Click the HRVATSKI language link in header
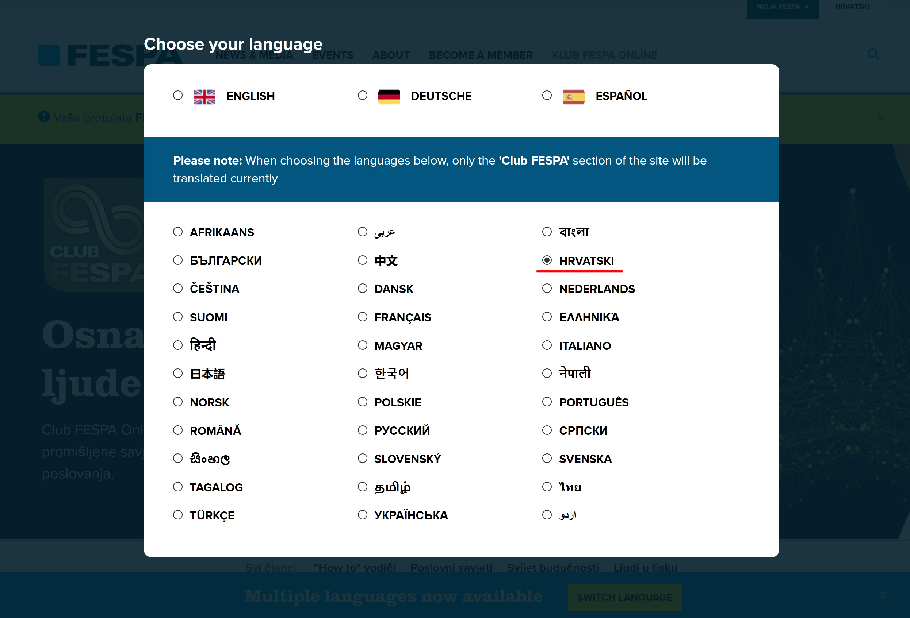The width and height of the screenshot is (910, 618). 852,7
